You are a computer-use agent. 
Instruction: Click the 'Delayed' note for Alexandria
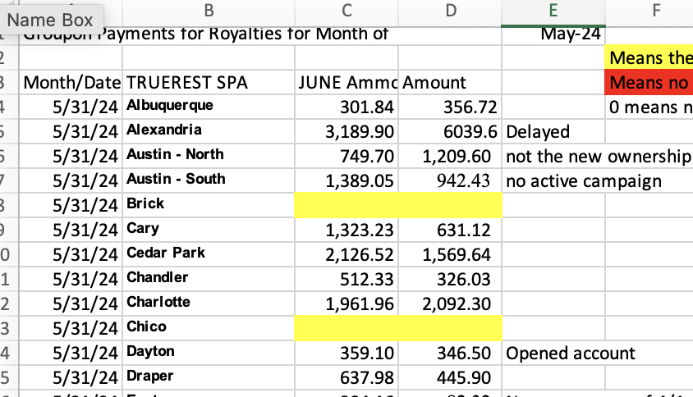point(539,132)
